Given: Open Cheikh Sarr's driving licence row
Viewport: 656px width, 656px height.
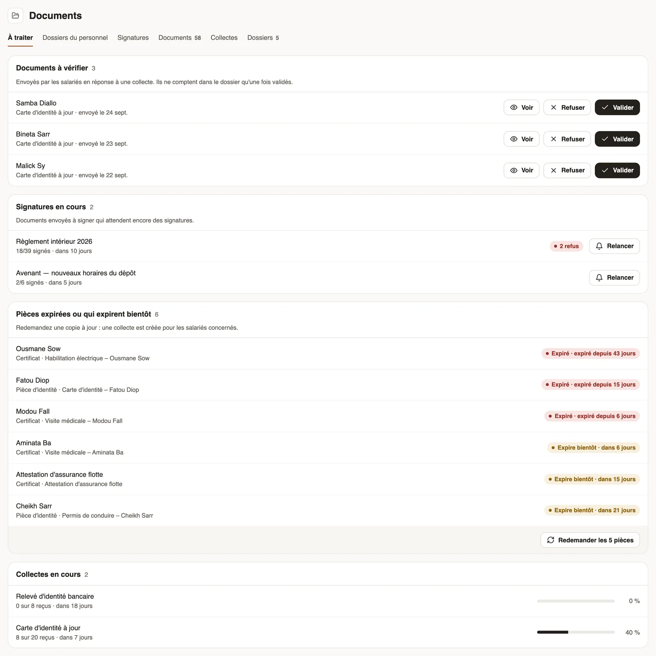Looking at the screenshot, I should pyautogui.click(x=328, y=510).
